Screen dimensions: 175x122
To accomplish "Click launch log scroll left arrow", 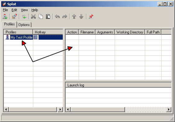I will tap(68, 110).
